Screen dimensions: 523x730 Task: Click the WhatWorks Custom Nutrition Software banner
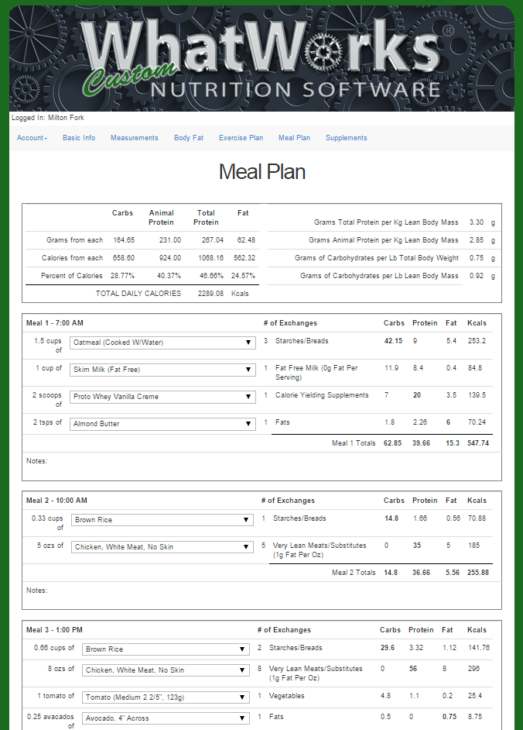261,59
